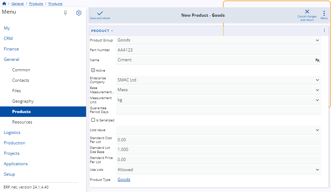Image resolution: width=331 pixels, height=192 pixels.
Task: Select Resources under General
Action: click(x=22, y=122)
